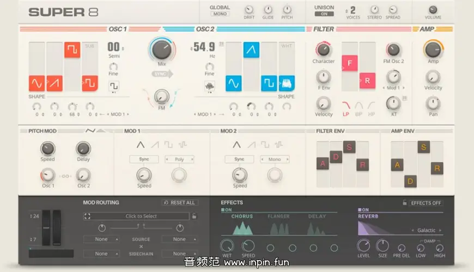Toggle the UNISON ON switch
This screenshot has width=474, height=272.
[324, 14]
